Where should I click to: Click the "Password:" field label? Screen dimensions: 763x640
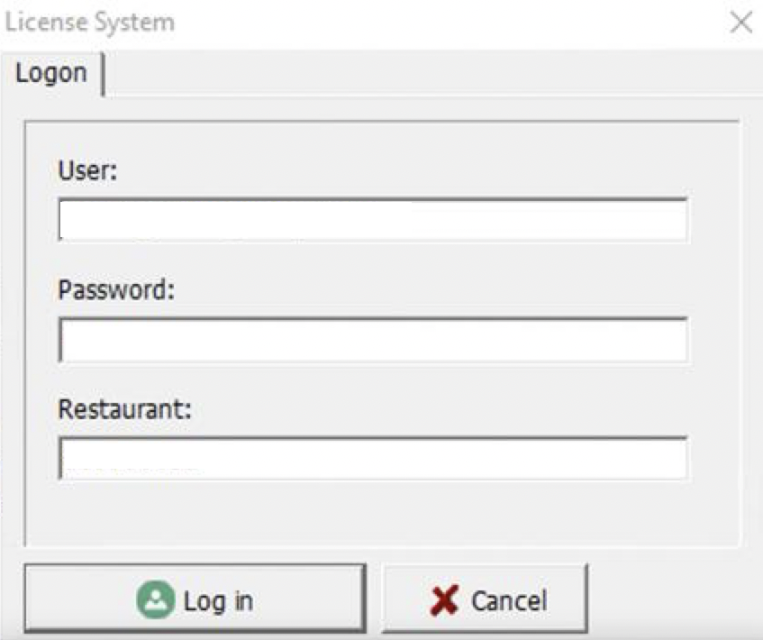pos(115,289)
